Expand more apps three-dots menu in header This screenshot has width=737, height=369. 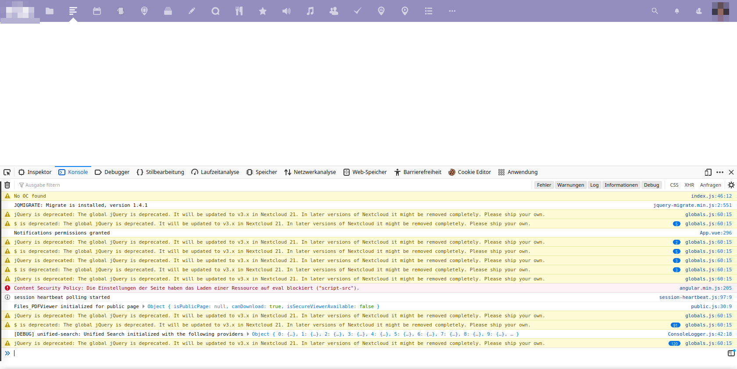[x=452, y=11]
